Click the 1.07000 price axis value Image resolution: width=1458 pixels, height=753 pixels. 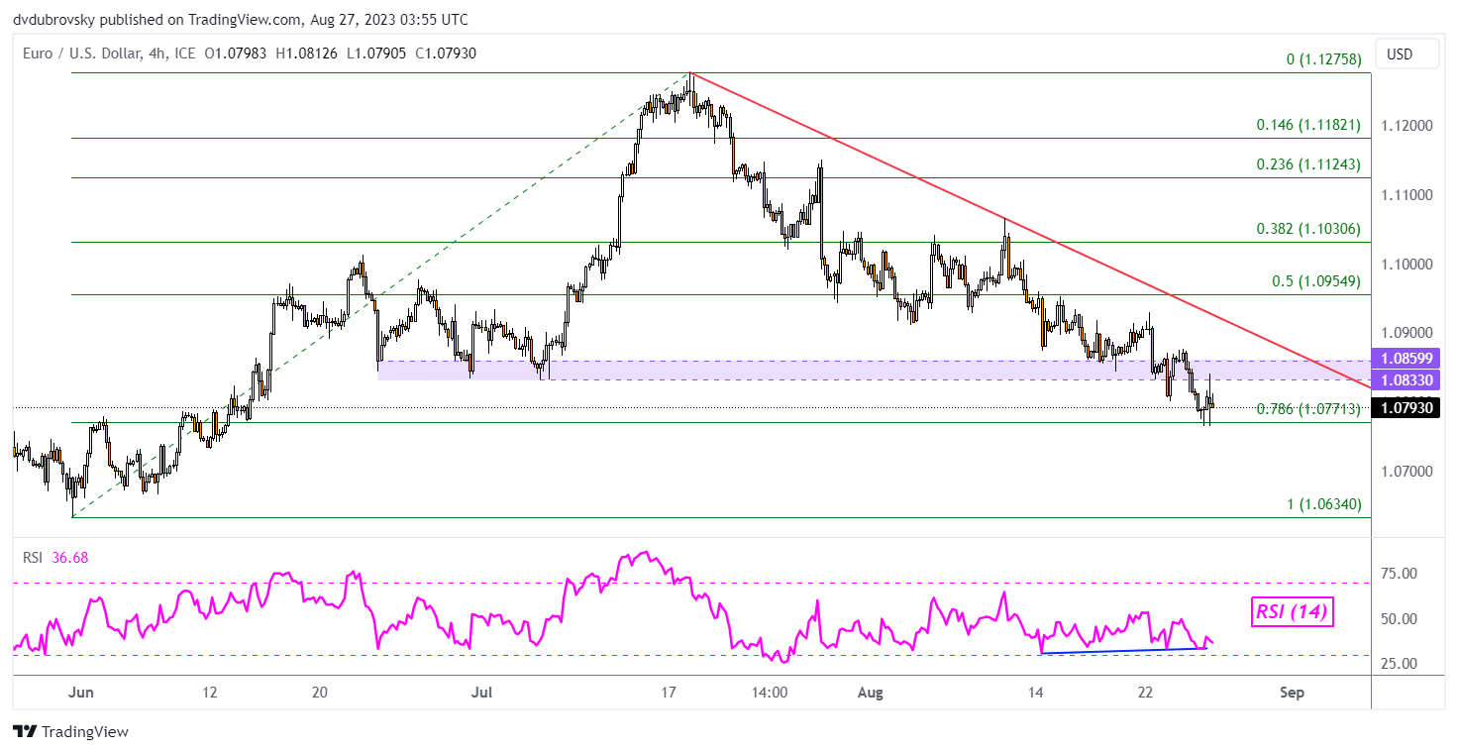[1405, 472]
